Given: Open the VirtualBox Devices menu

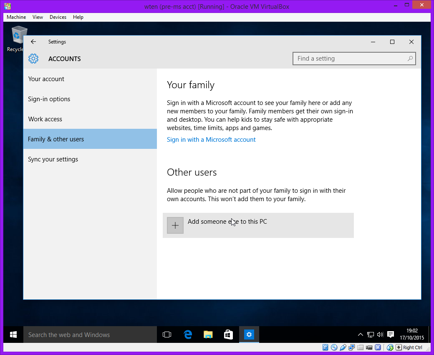Looking at the screenshot, I should (58, 17).
